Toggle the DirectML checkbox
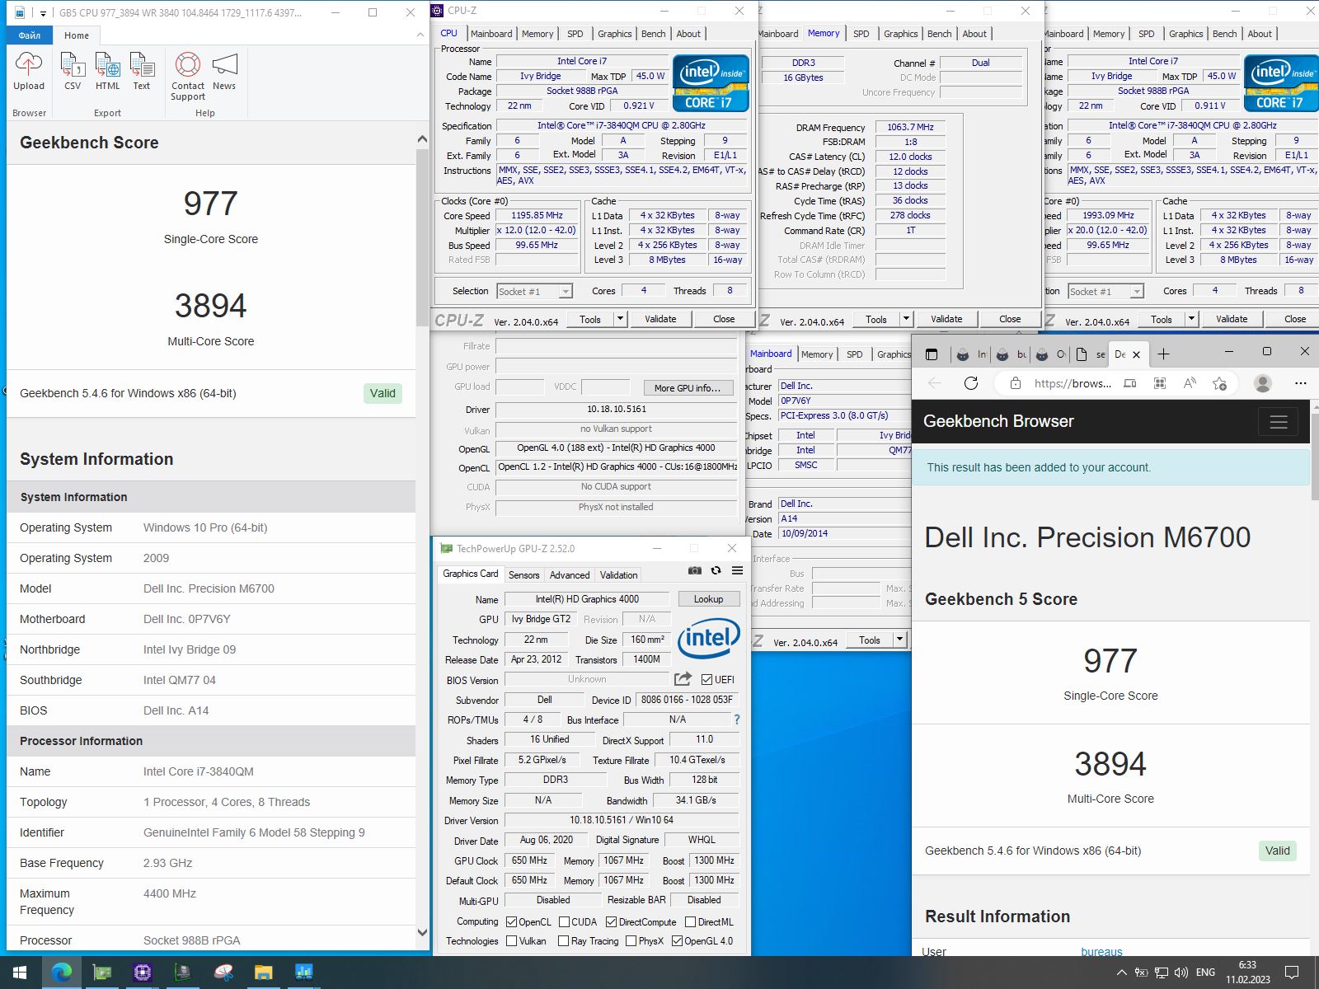This screenshot has height=989, width=1319. coord(690,921)
